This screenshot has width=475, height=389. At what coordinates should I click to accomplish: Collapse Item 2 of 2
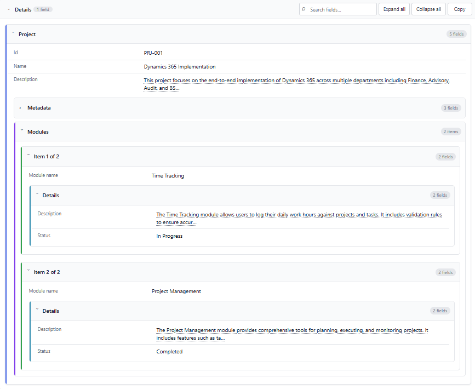(x=28, y=270)
